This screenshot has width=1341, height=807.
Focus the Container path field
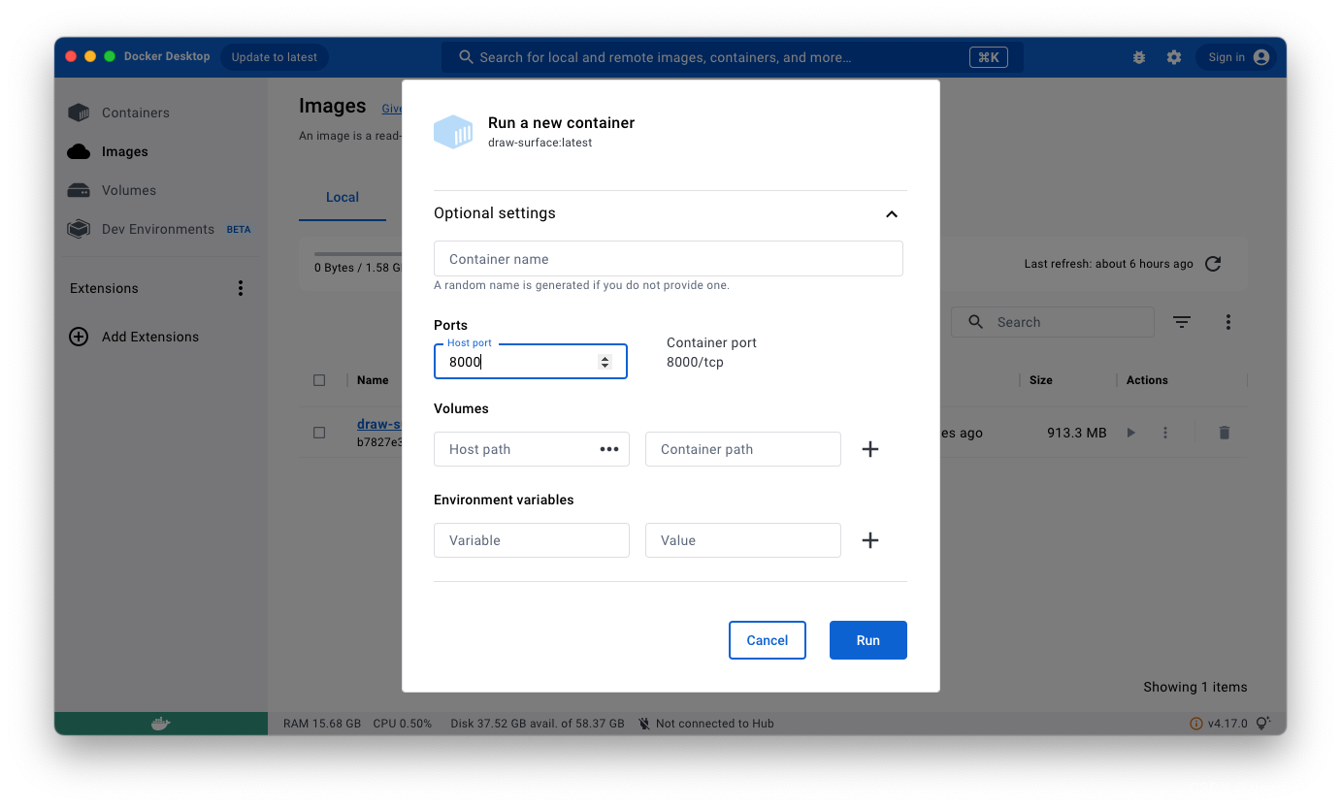[743, 449]
